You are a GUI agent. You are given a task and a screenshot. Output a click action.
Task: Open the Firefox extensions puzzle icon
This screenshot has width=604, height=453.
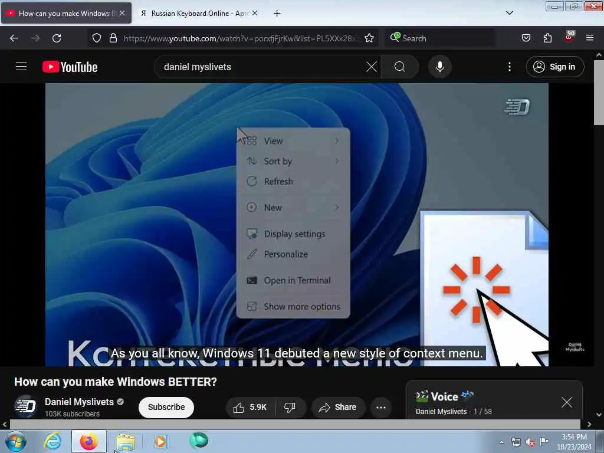tap(547, 38)
